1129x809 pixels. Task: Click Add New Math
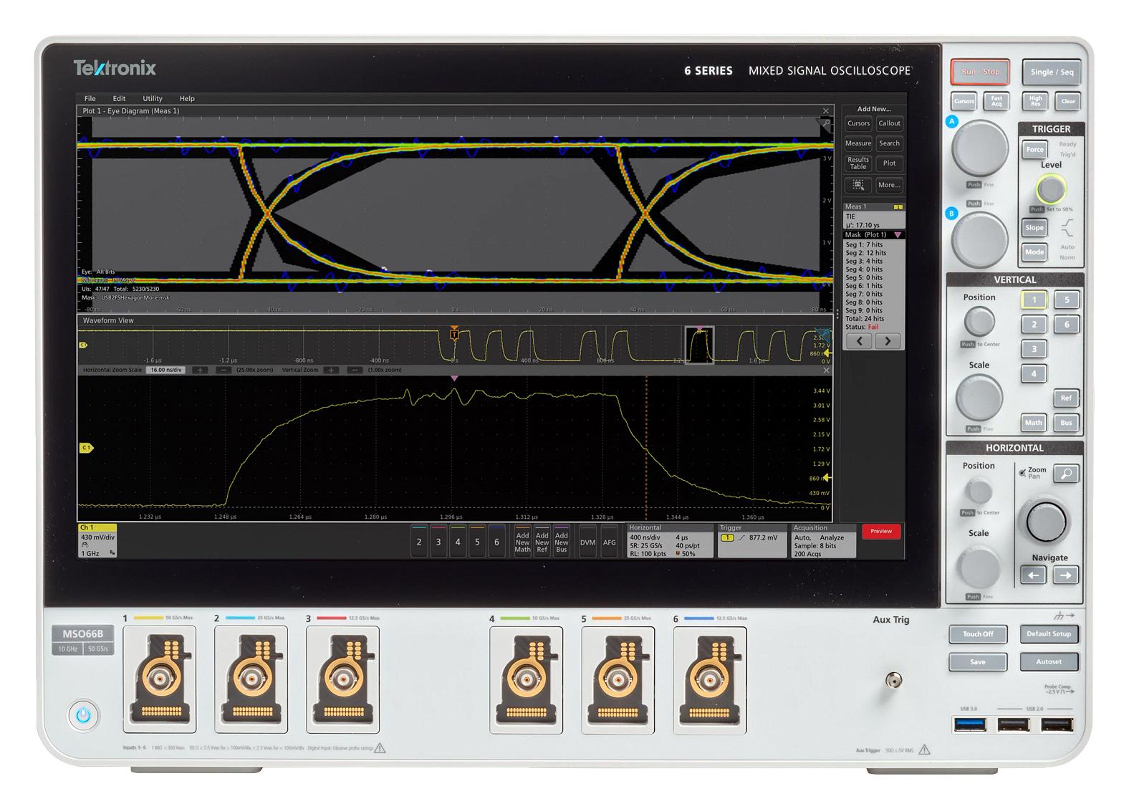[523, 542]
